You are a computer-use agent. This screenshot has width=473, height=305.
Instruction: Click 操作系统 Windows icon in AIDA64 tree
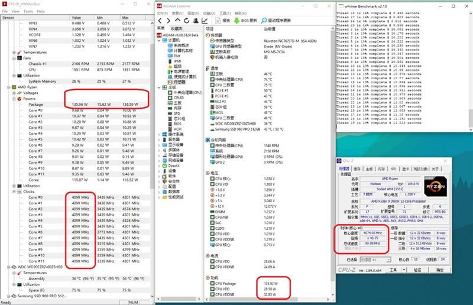click(164, 134)
